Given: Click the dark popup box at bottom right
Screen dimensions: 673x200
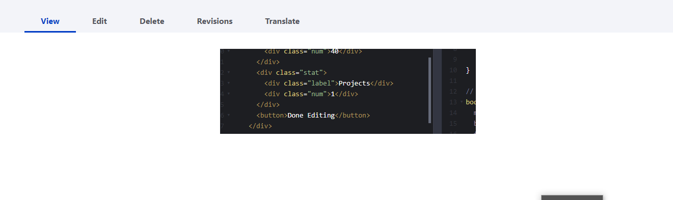Looking at the screenshot, I should click(x=572, y=197).
